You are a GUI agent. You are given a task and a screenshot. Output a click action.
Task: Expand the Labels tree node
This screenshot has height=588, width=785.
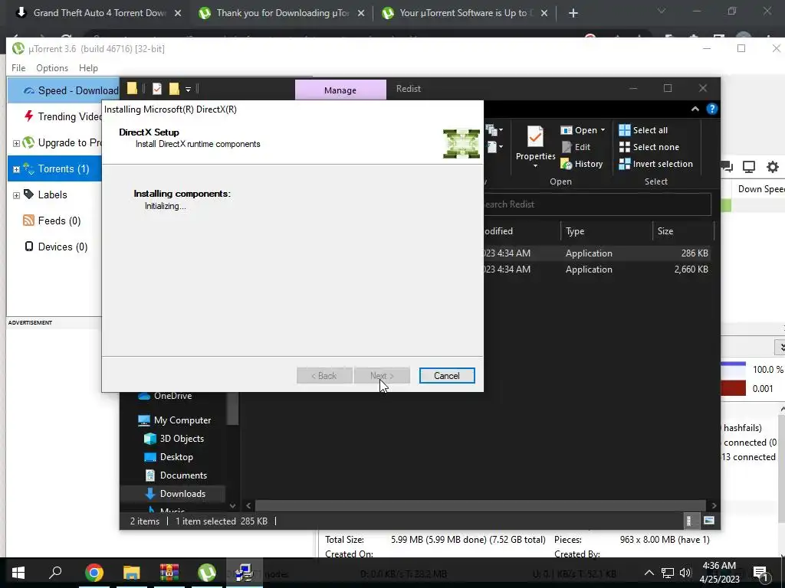coord(16,195)
